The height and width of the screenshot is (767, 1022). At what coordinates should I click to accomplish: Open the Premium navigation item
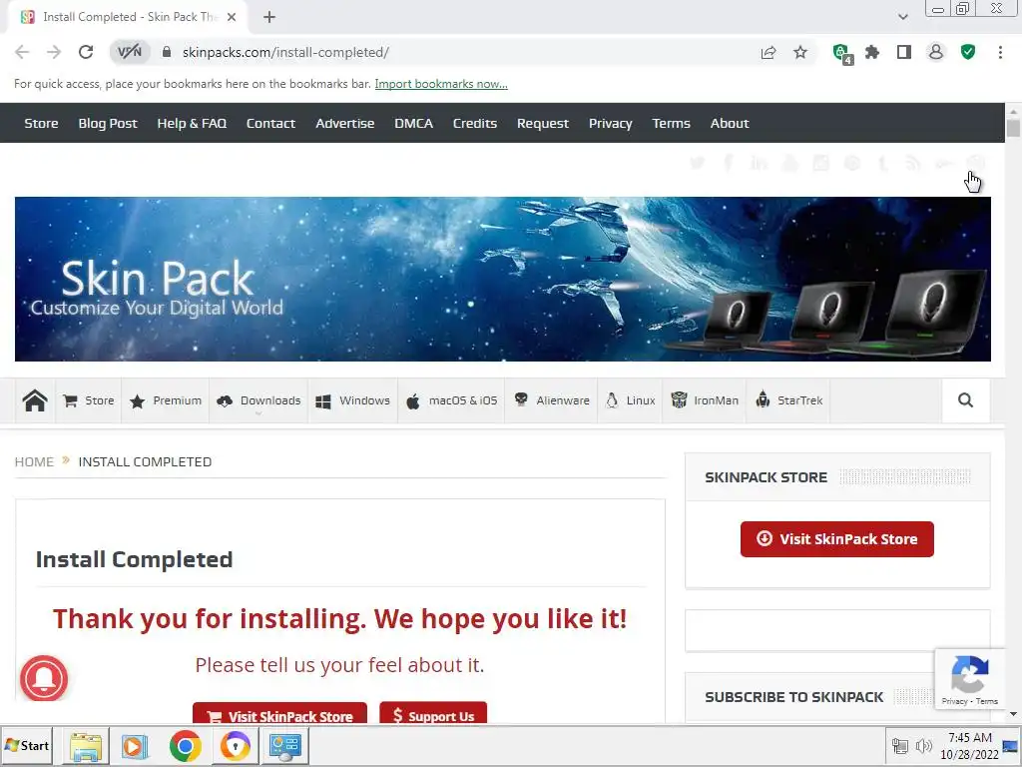[166, 400]
